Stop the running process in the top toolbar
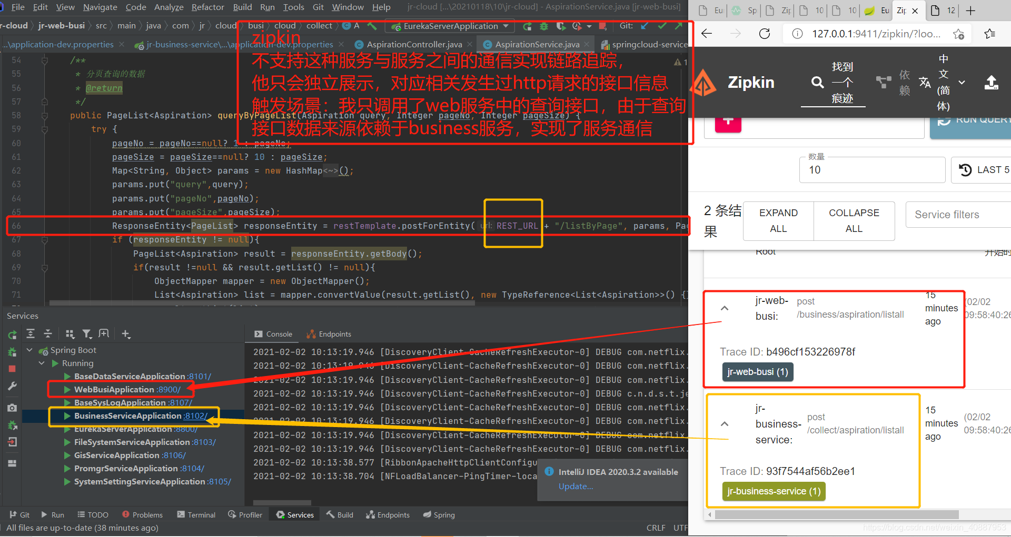Screen dimensions: 1011x537 point(603,26)
